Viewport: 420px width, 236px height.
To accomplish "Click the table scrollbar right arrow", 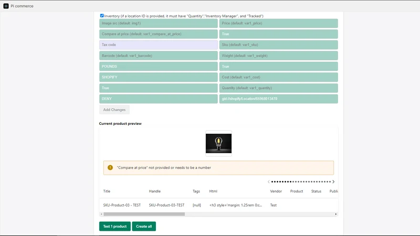I will point(336,214).
